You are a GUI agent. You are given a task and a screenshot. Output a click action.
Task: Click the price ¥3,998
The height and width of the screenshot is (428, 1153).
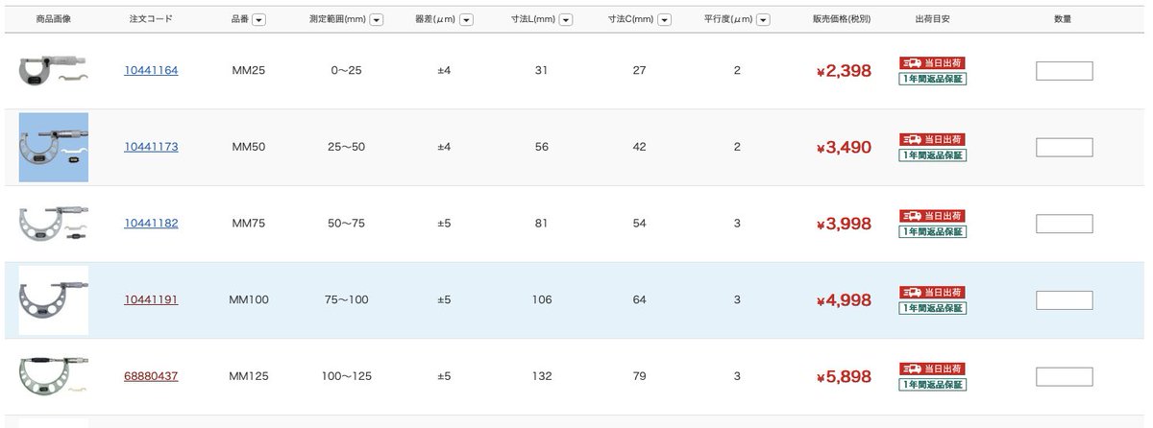pyautogui.click(x=844, y=225)
